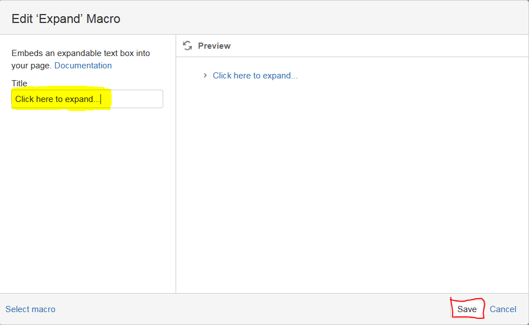
Task: Save the Expand macro settings
Action: click(467, 309)
